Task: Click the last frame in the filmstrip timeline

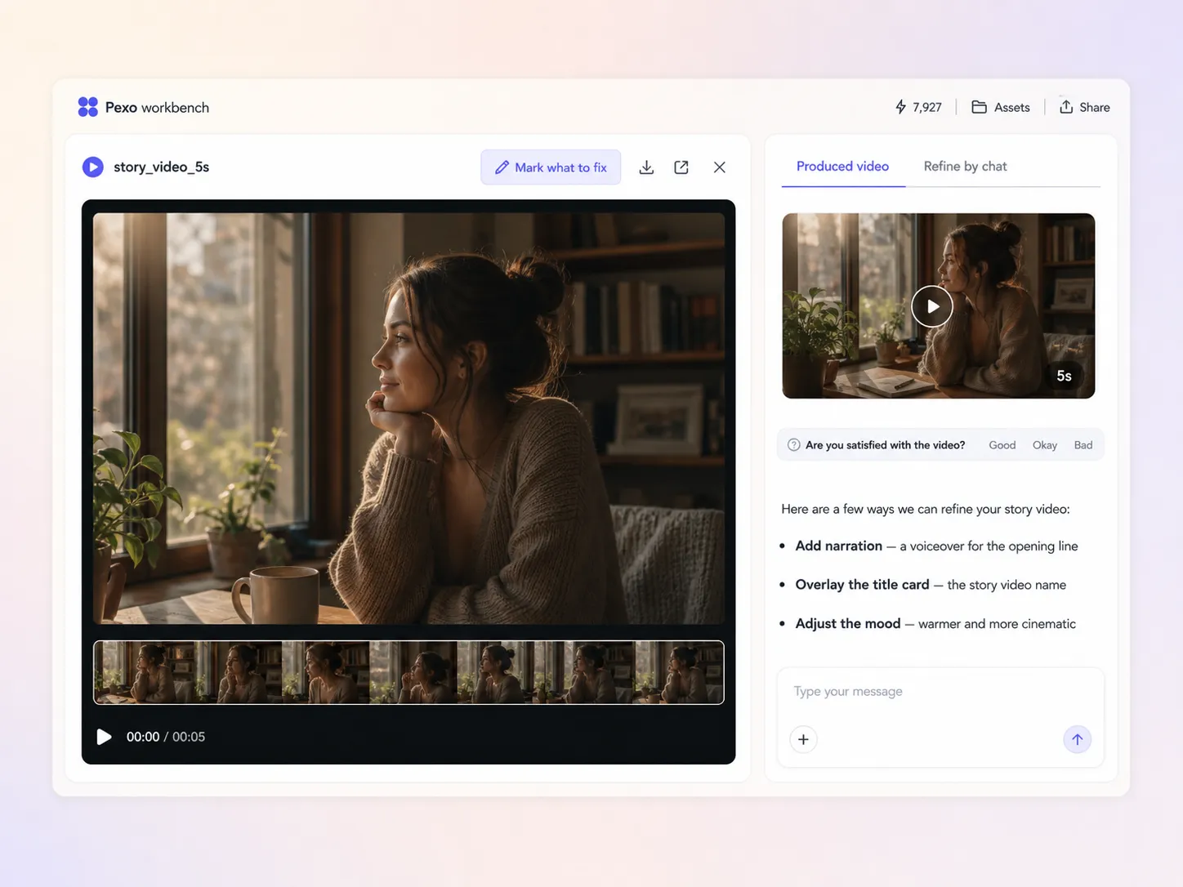Action: click(680, 672)
